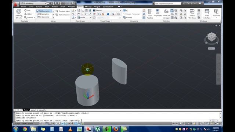
Task: Select NE Isometric view
Action: click(x=44, y=17)
